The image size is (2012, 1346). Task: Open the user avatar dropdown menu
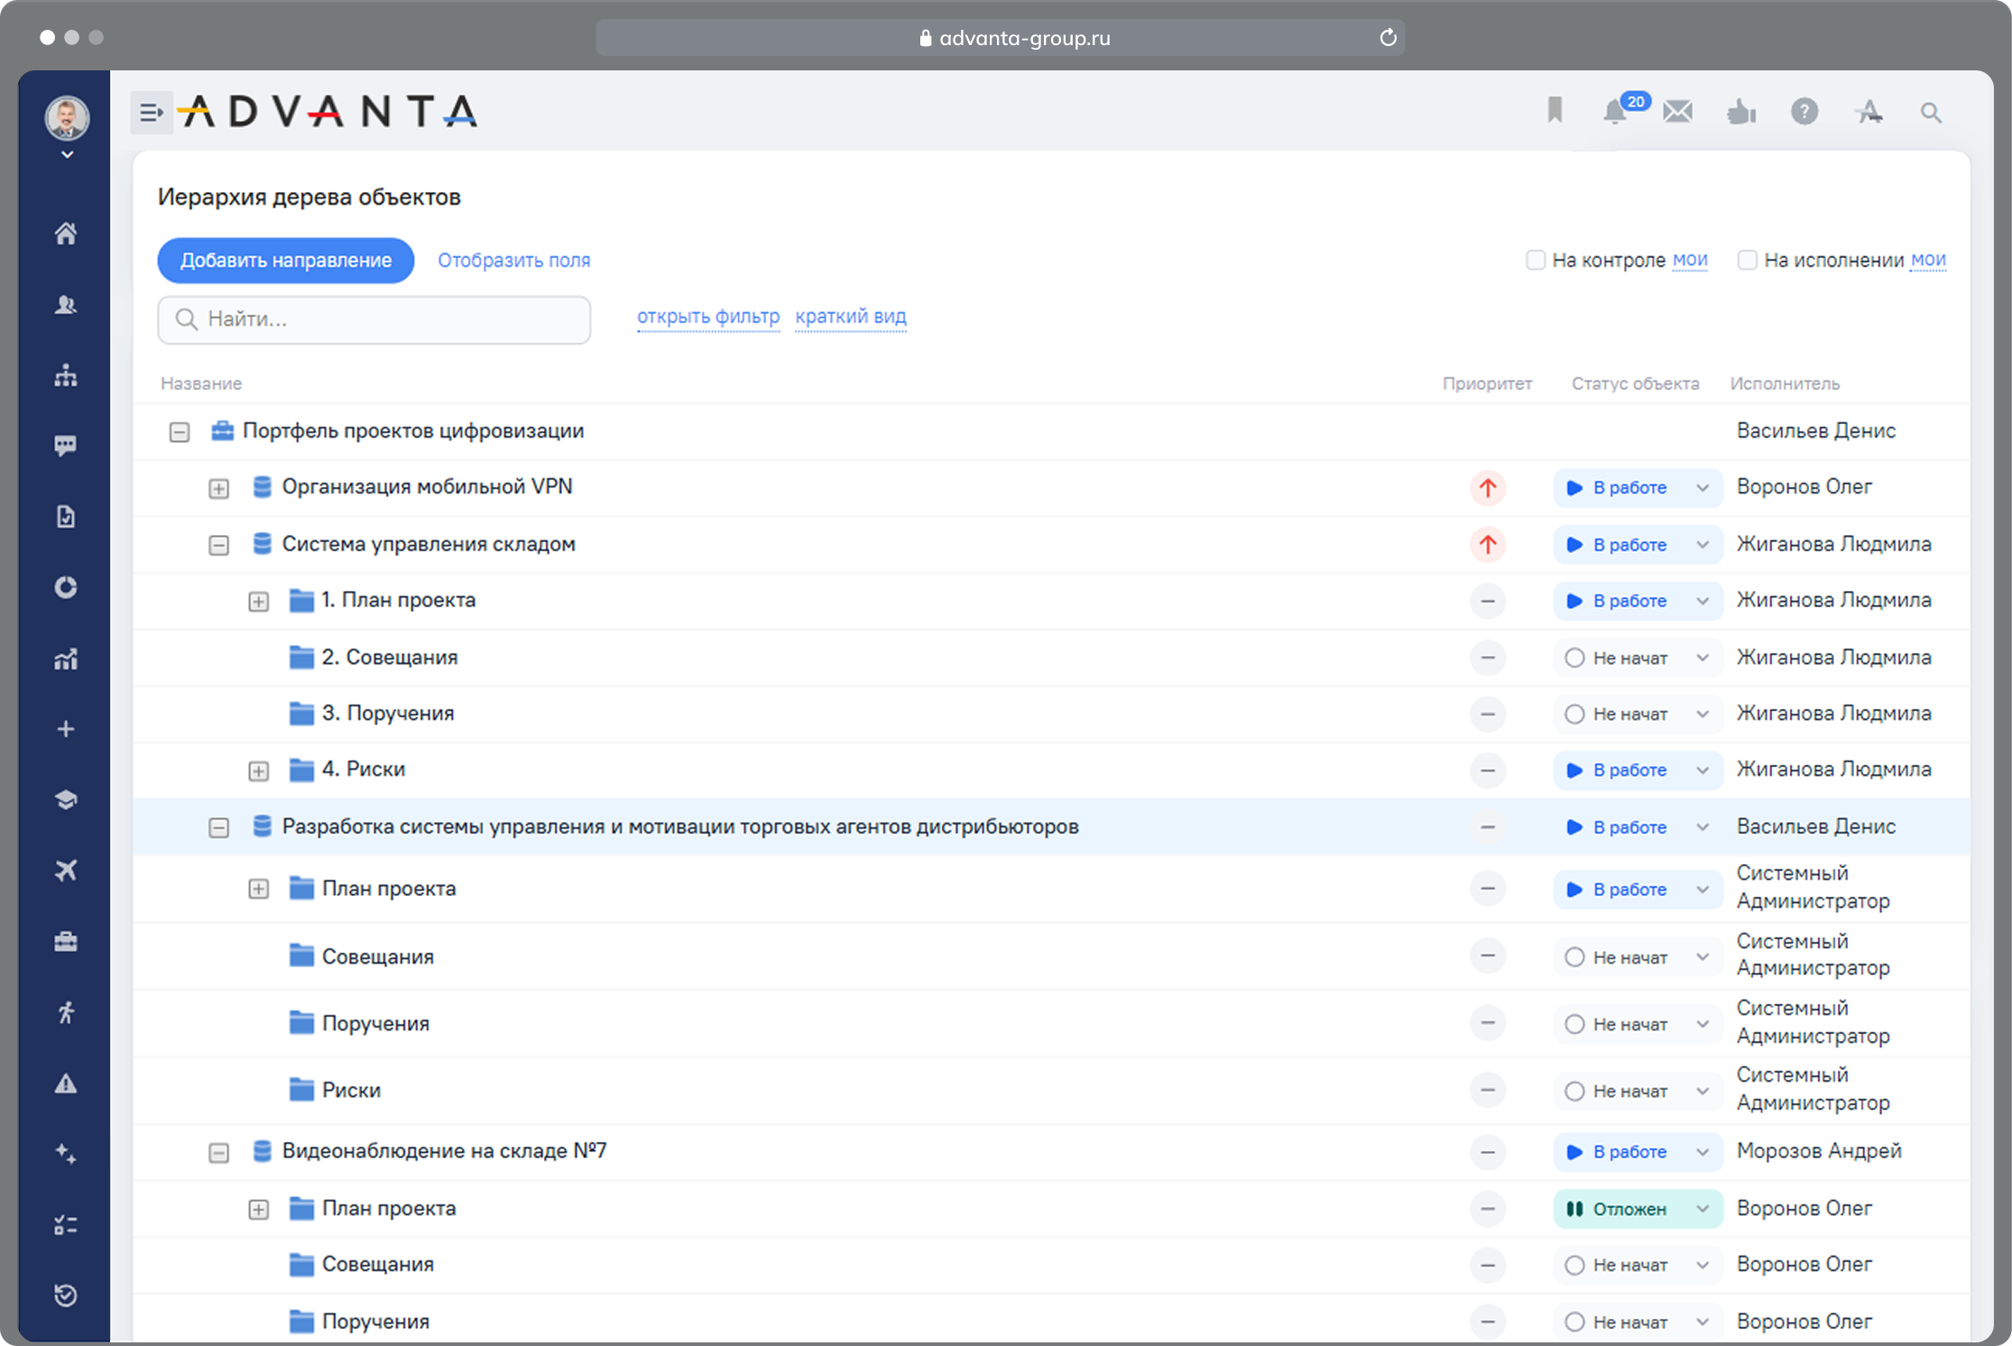click(x=66, y=118)
